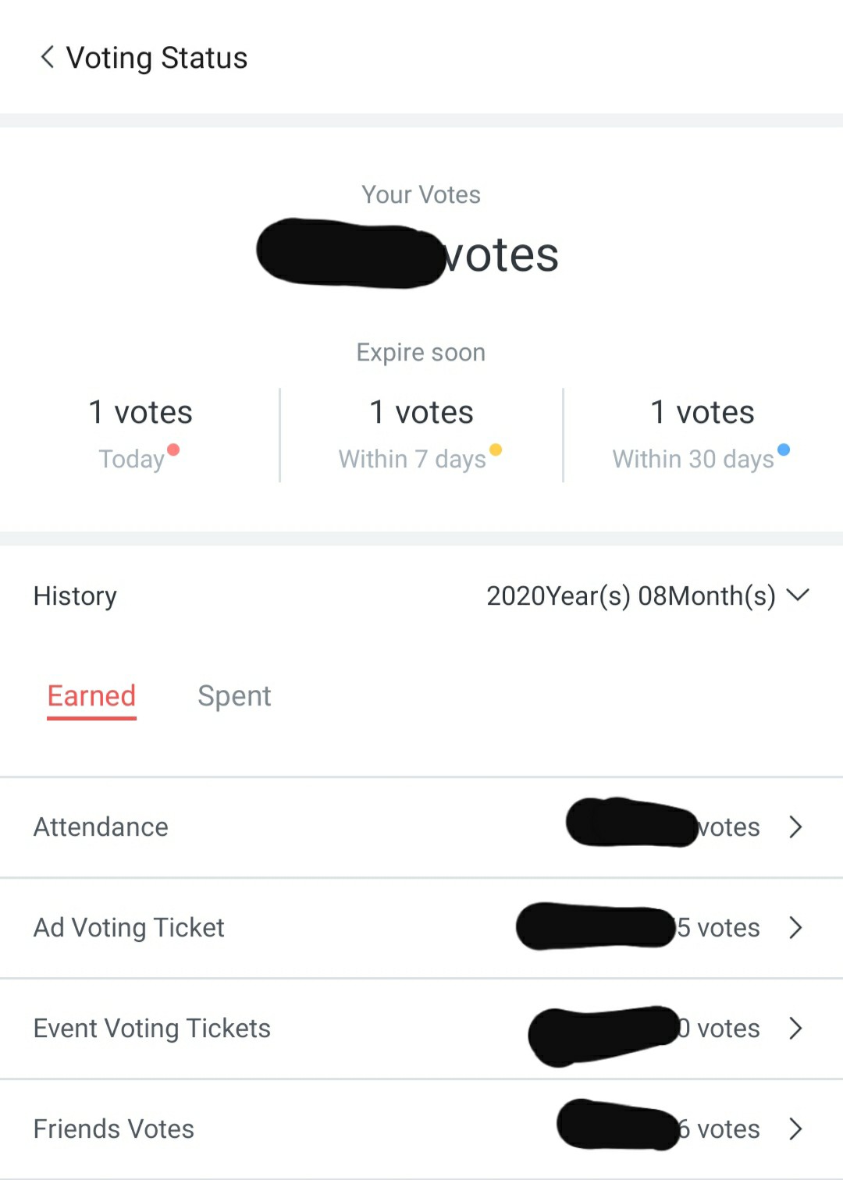Tap the red dot next to Today
The width and height of the screenshot is (843, 1180).
(173, 450)
